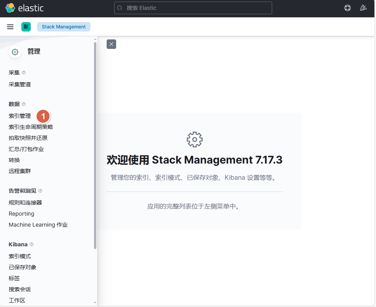Screen dimensions: 376x307
Task: Open the help lifebuoy icon
Action: pyautogui.click(x=348, y=8)
